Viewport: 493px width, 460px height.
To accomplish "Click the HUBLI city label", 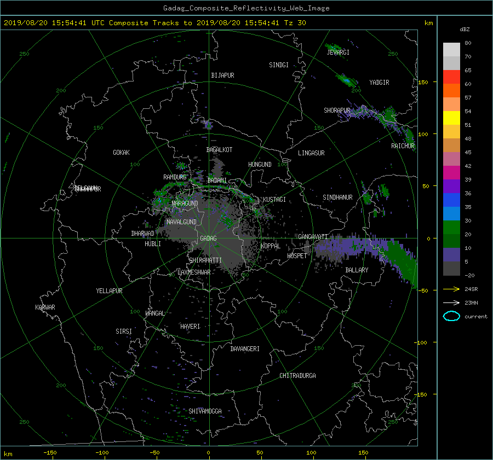I will click(x=153, y=244).
